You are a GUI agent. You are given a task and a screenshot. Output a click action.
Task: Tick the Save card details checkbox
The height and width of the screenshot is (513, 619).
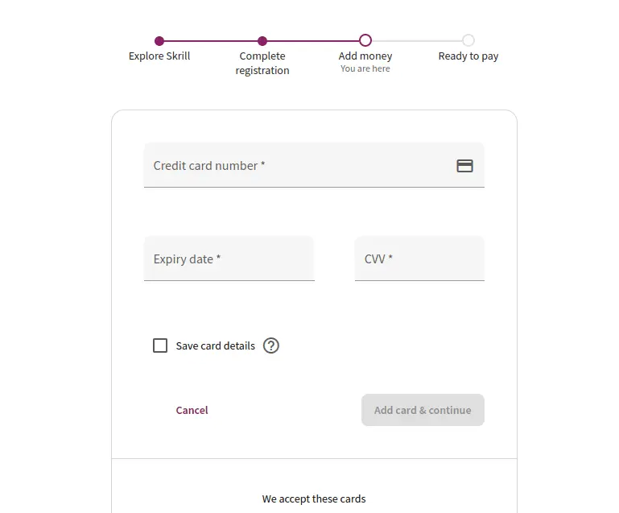coord(160,345)
